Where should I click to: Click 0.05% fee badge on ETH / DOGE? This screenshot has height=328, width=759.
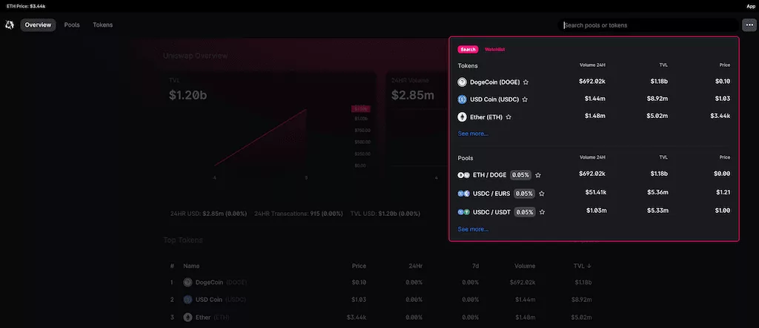point(520,175)
